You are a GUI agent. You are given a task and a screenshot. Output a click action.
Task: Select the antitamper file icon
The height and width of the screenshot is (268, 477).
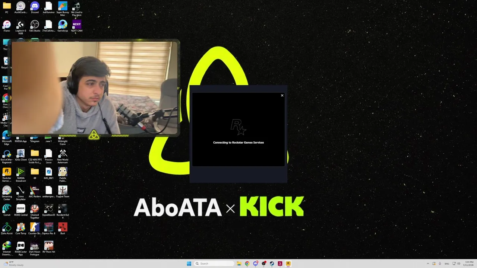(x=48, y=192)
